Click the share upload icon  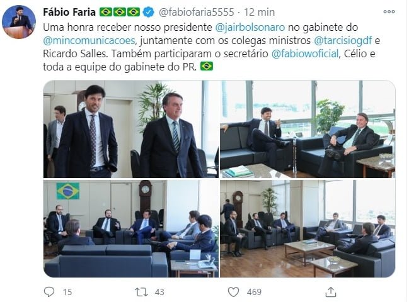[331, 292]
